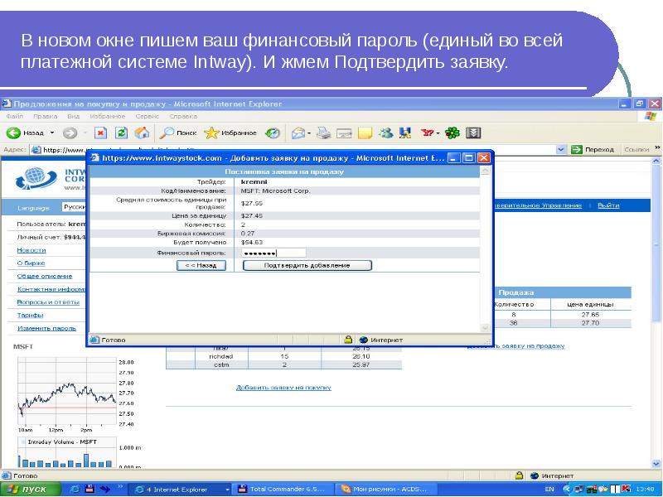This screenshot has width=663, height=497.
Task: Open the Файл menu
Action: (x=14, y=117)
